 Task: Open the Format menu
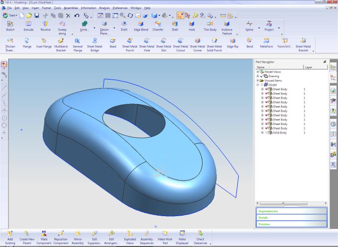tap(46, 8)
